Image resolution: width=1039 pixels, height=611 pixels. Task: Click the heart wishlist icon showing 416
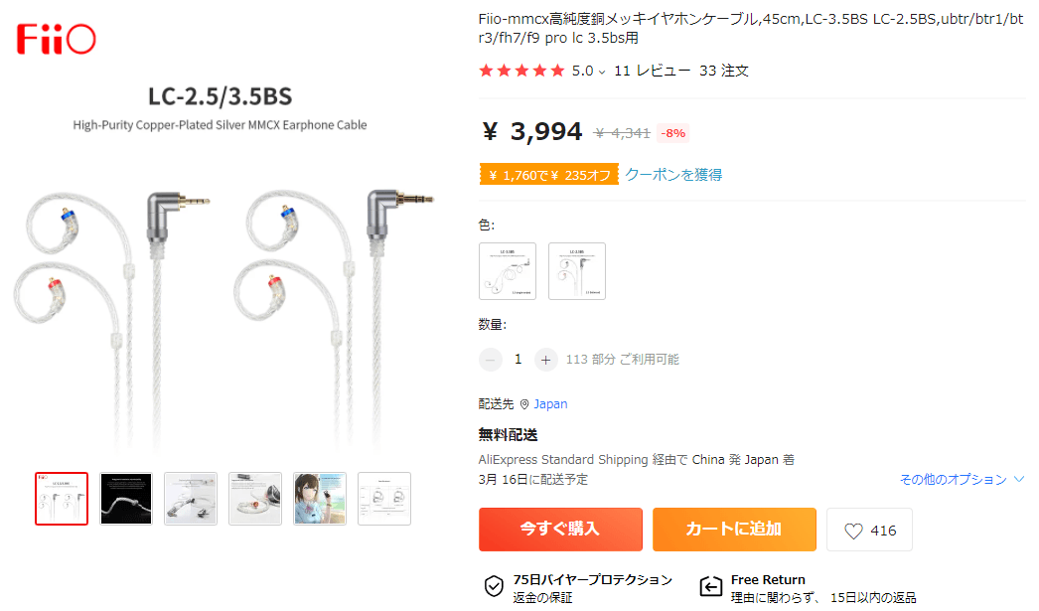tap(853, 531)
